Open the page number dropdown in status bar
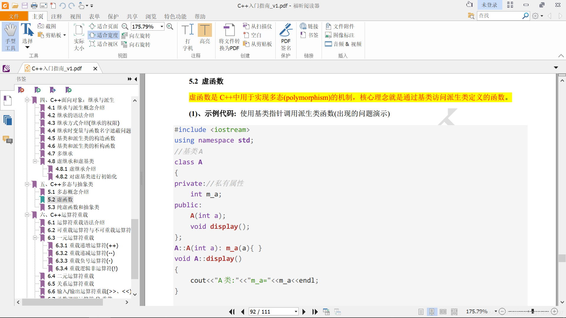The height and width of the screenshot is (318, 566). 296,312
